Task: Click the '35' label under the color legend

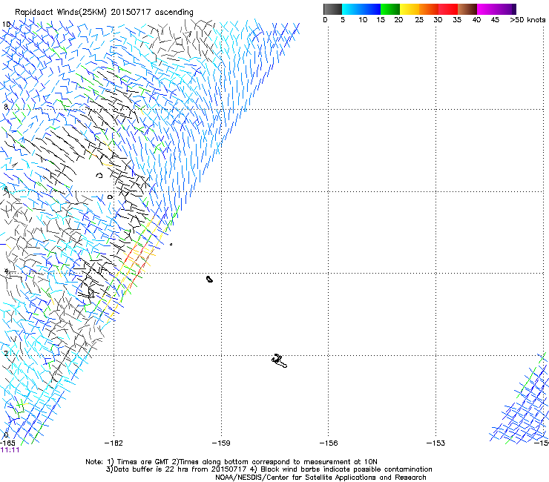Action: 457,20
